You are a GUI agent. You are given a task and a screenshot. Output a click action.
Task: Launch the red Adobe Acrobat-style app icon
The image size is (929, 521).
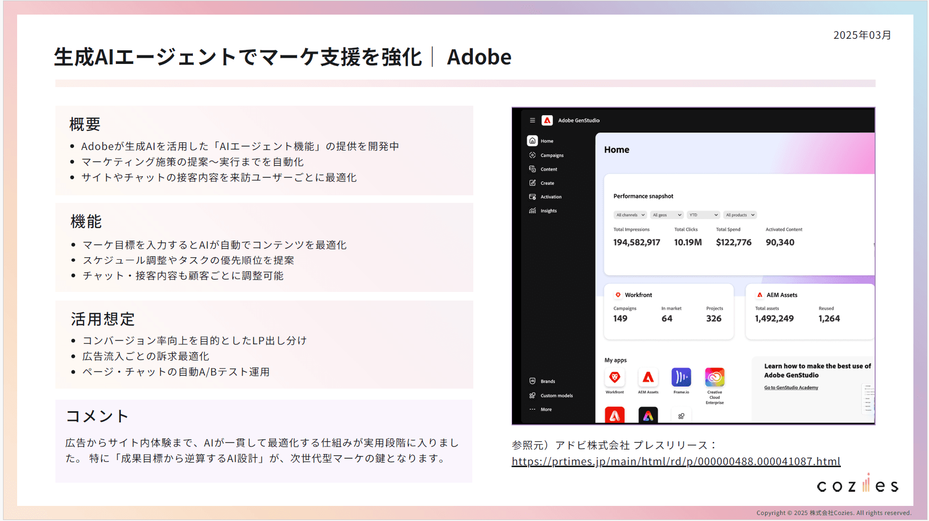pos(615,415)
